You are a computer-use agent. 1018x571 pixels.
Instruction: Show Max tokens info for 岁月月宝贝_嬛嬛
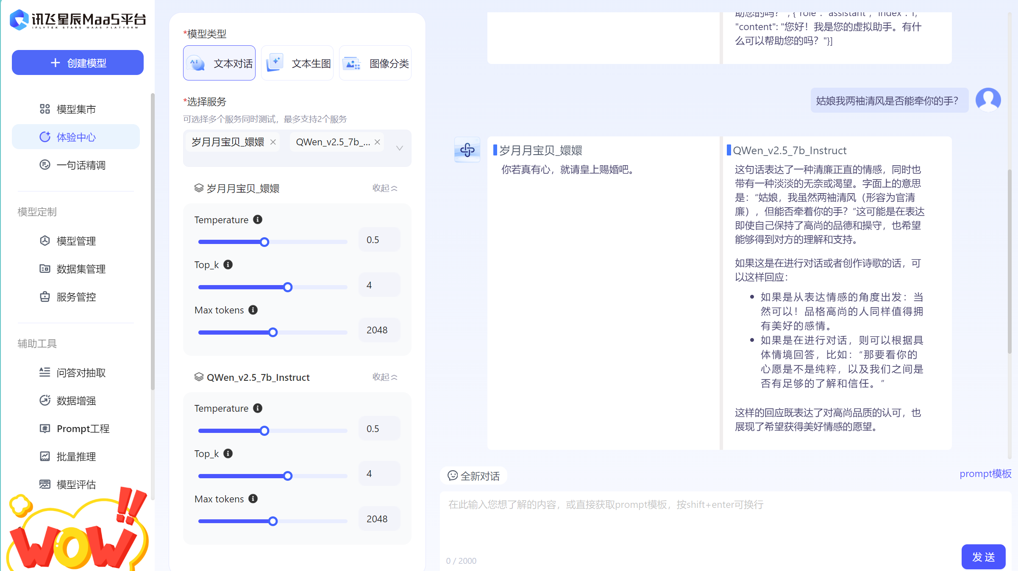coord(253,310)
